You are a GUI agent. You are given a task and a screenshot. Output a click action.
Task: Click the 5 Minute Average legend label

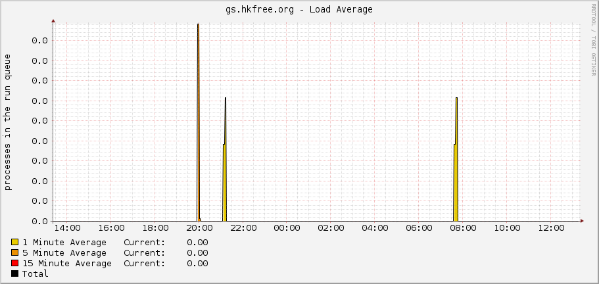coord(64,252)
